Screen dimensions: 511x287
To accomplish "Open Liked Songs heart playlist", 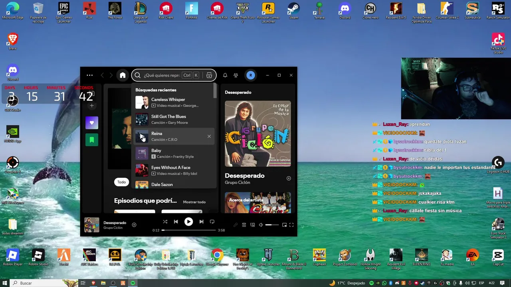I will click(x=92, y=123).
